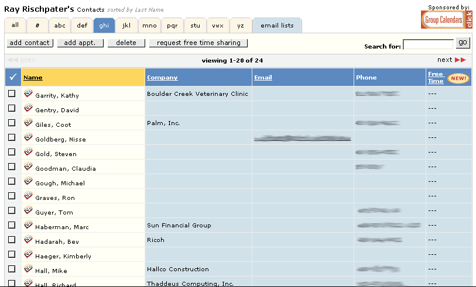Open the contact icon for Goldberg, Nisse
Viewport: 476px width, 287px height.
(28, 137)
